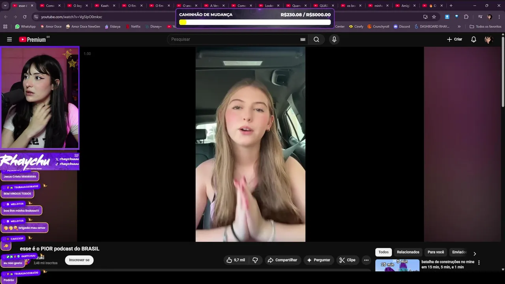Switch to the Lookn browser tab
This screenshot has height=284, width=505.
click(x=269, y=6)
